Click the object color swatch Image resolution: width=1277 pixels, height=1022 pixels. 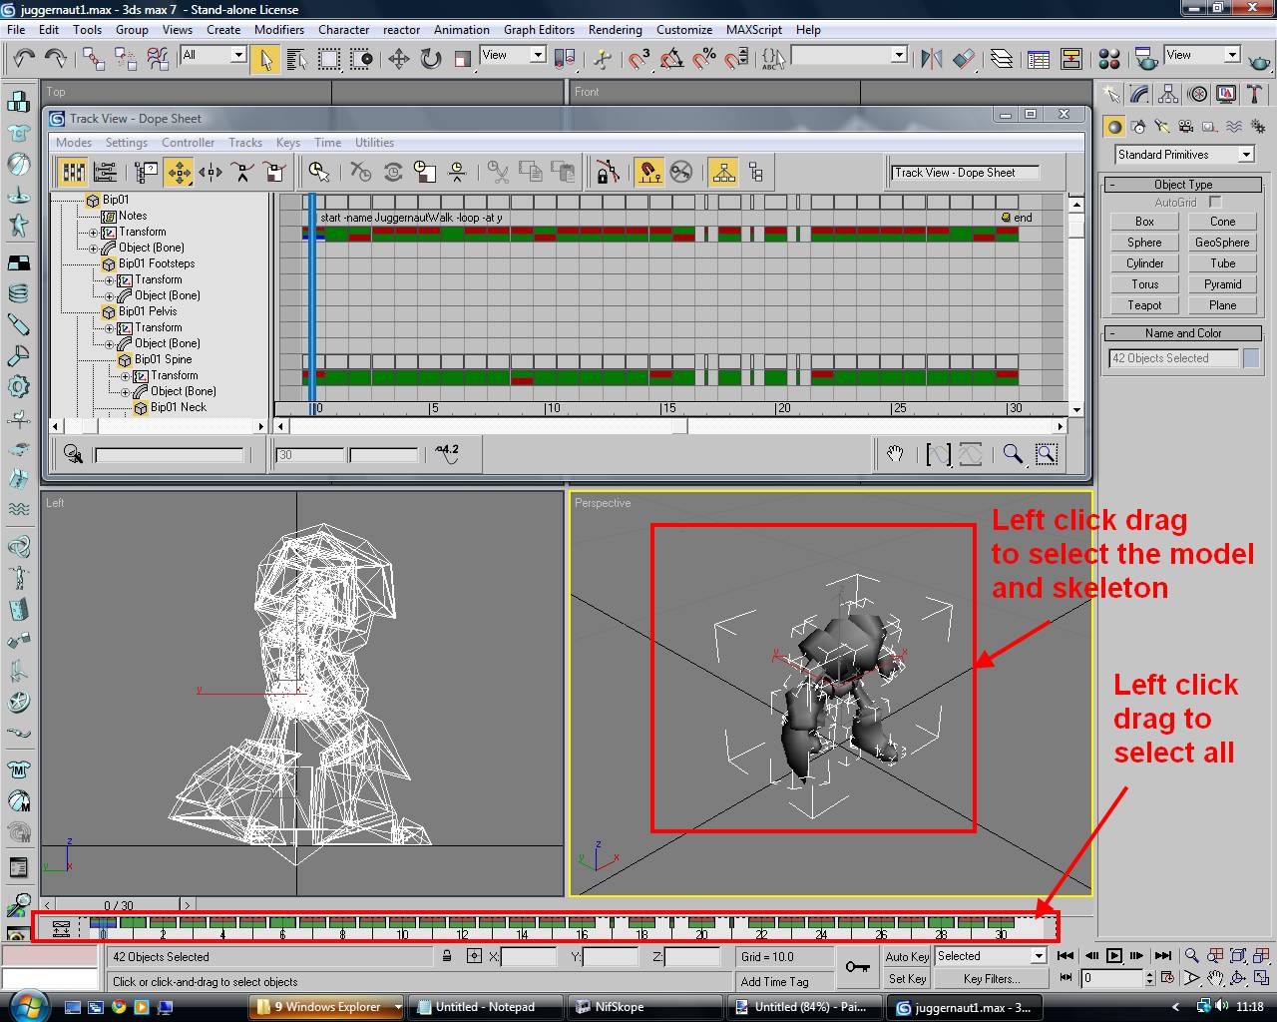(1251, 358)
